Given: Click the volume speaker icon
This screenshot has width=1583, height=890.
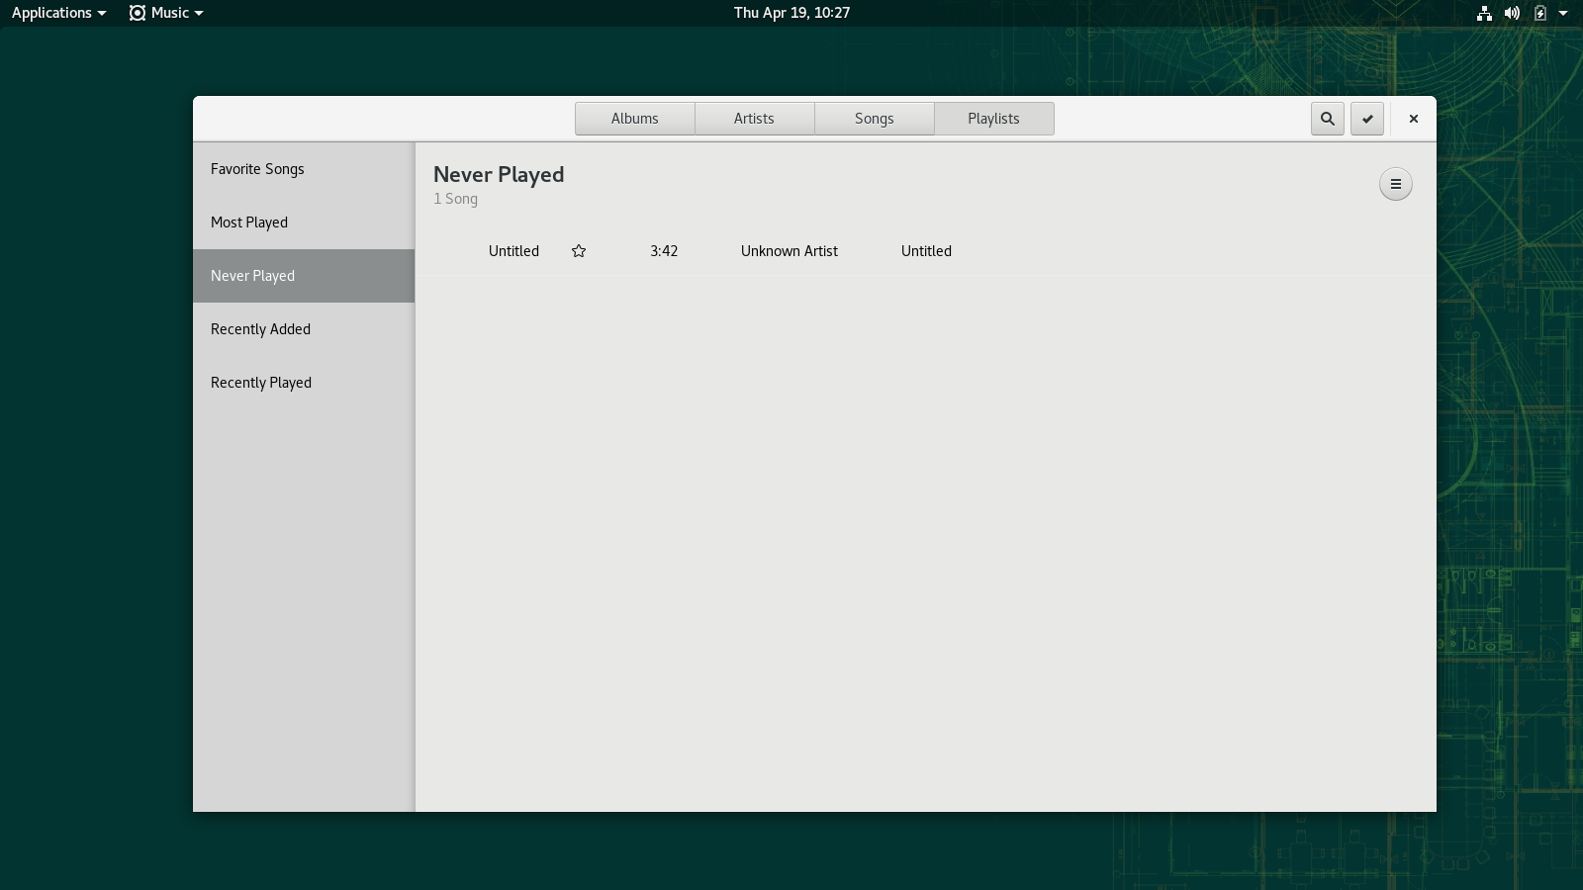Looking at the screenshot, I should 1512,13.
